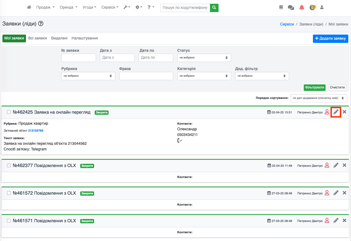
Task: Switch to the Всі заявки tab
Action: [38, 38]
